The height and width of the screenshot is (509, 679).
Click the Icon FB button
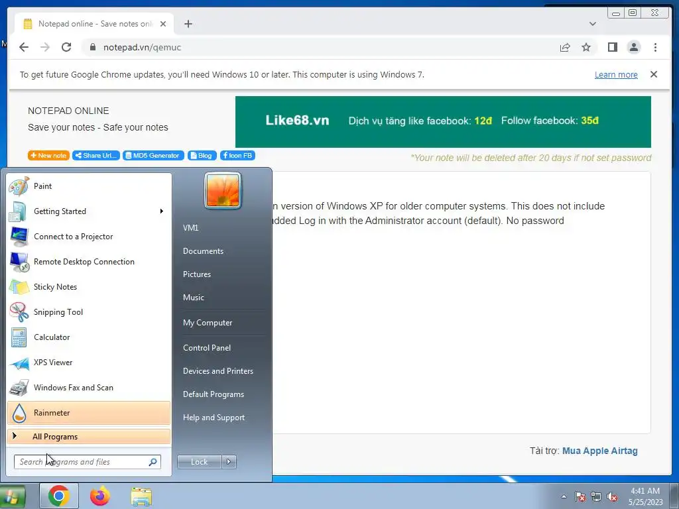[x=238, y=155]
